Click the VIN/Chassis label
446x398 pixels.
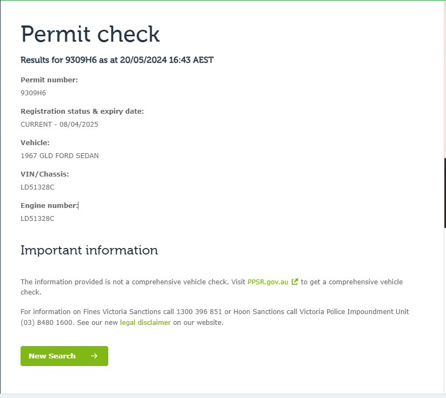pos(45,174)
